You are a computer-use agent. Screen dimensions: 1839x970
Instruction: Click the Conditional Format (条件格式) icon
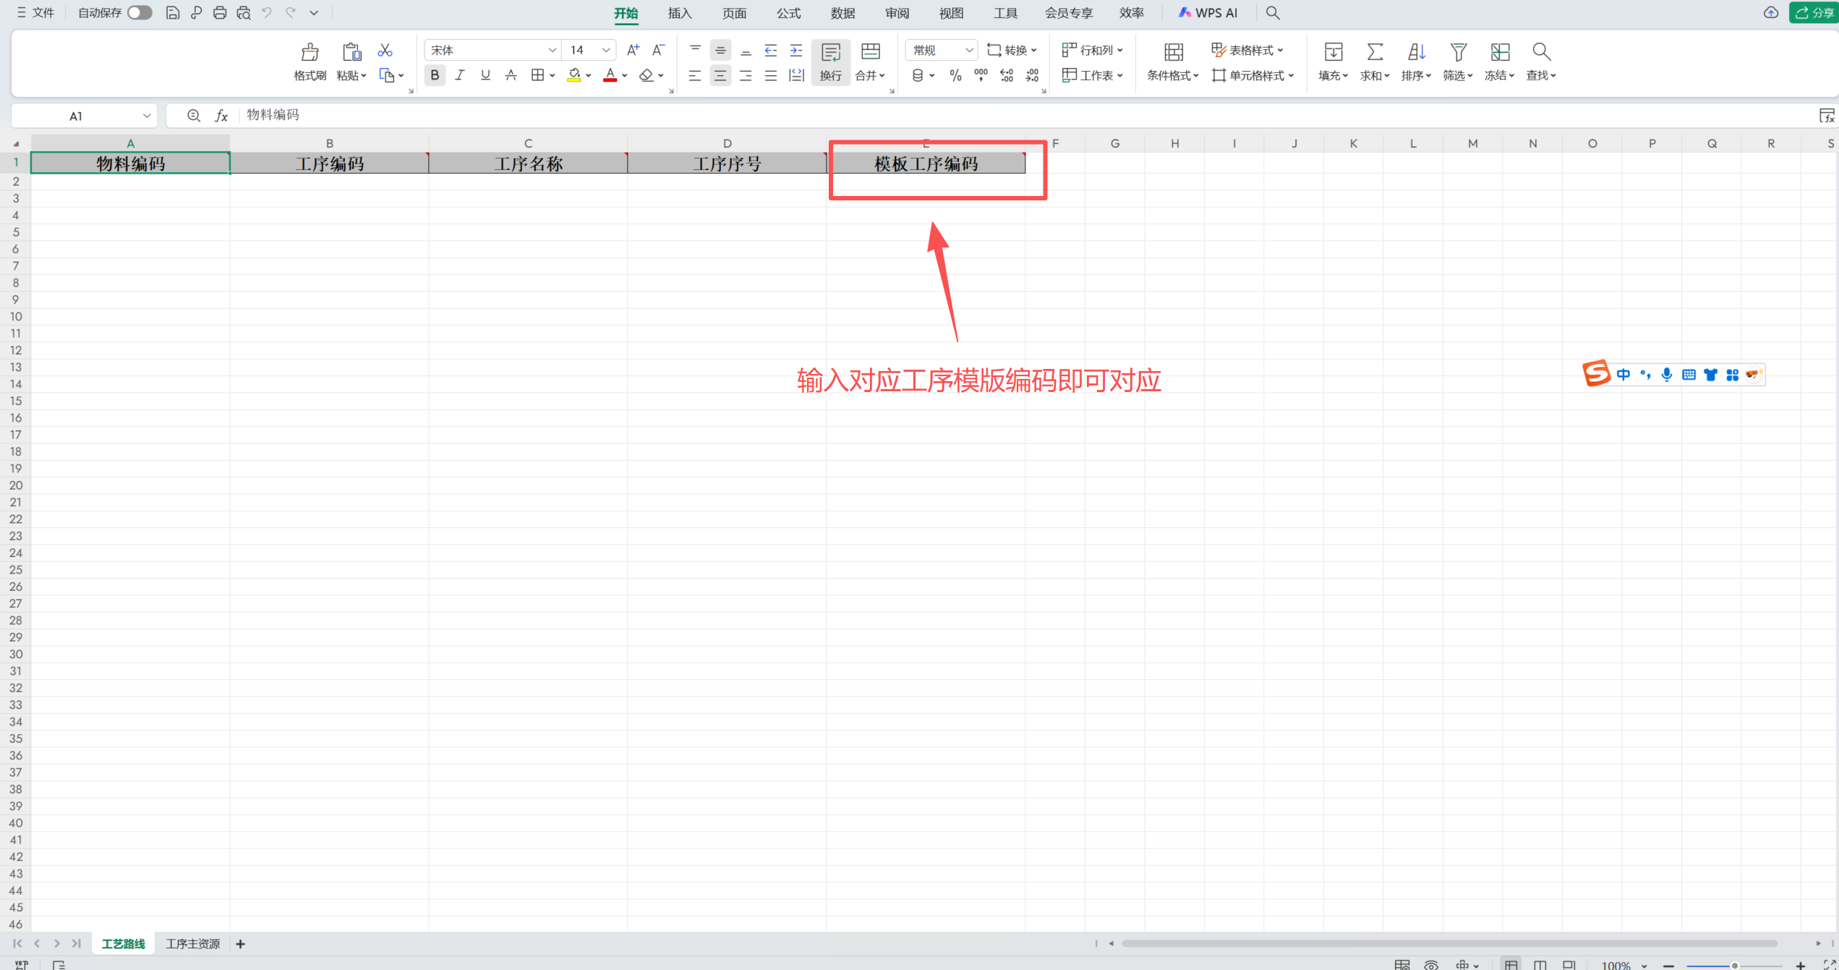[x=1173, y=52]
